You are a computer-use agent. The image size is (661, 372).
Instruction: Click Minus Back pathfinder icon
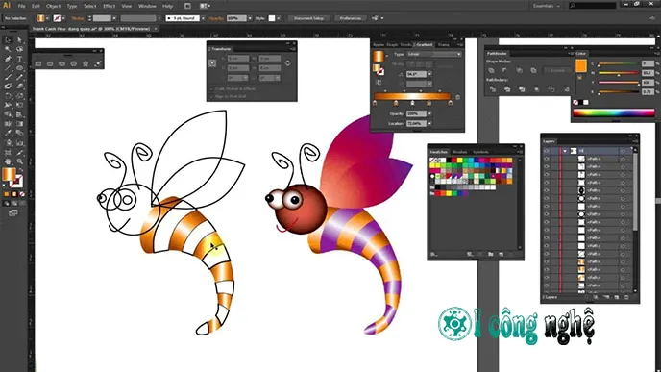pyautogui.click(x=566, y=89)
